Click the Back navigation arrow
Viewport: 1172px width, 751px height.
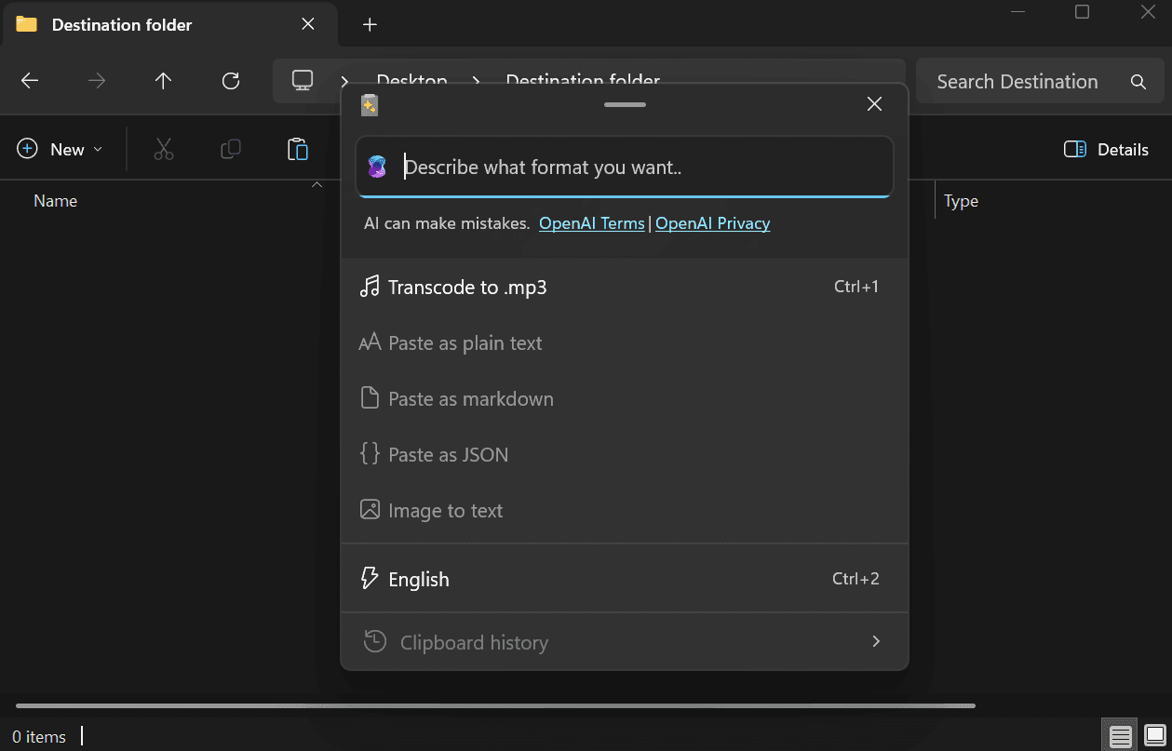coord(30,81)
